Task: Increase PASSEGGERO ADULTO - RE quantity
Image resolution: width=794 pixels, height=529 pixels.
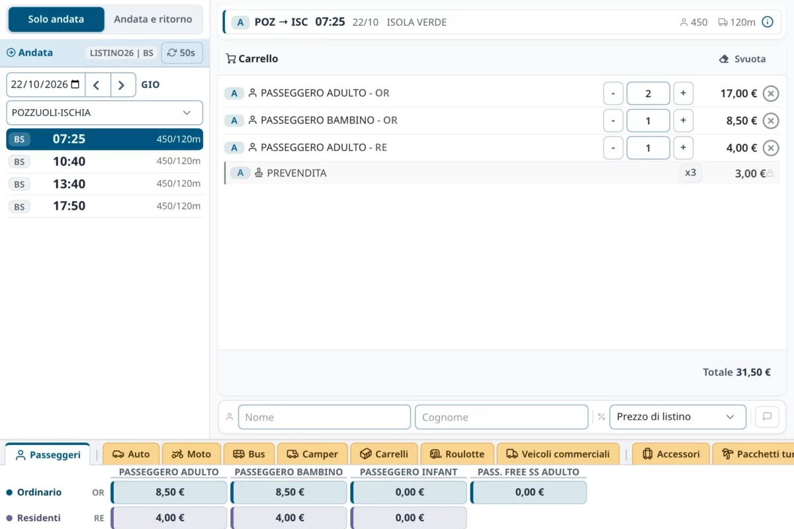Action: point(683,148)
